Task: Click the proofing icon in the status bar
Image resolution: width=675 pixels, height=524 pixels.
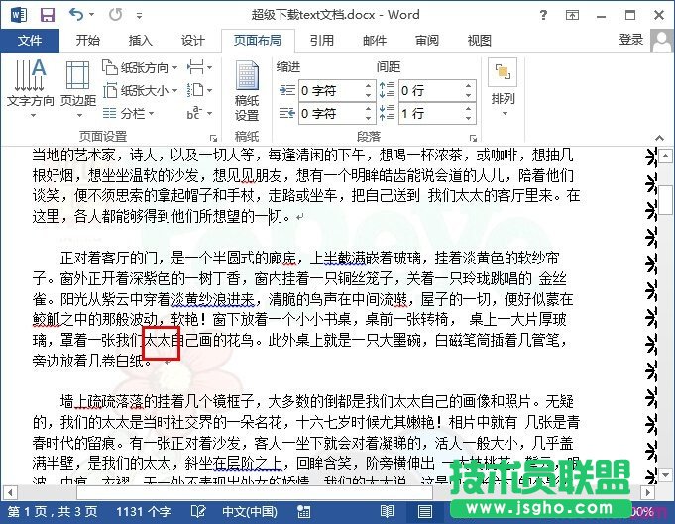Action: (x=197, y=513)
